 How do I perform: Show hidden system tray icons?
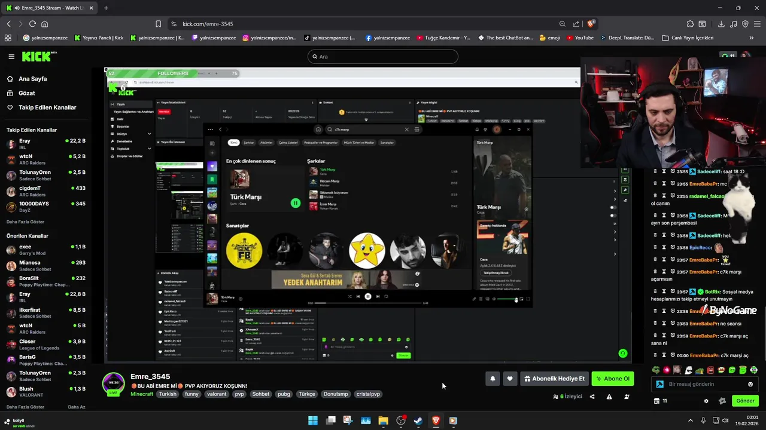(690, 420)
